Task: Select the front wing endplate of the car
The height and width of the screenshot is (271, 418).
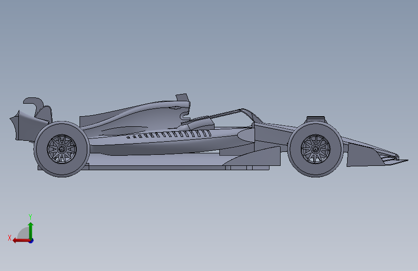Action: click(x=364, y=155)
